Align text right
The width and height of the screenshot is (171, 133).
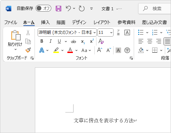coord(159,41)
